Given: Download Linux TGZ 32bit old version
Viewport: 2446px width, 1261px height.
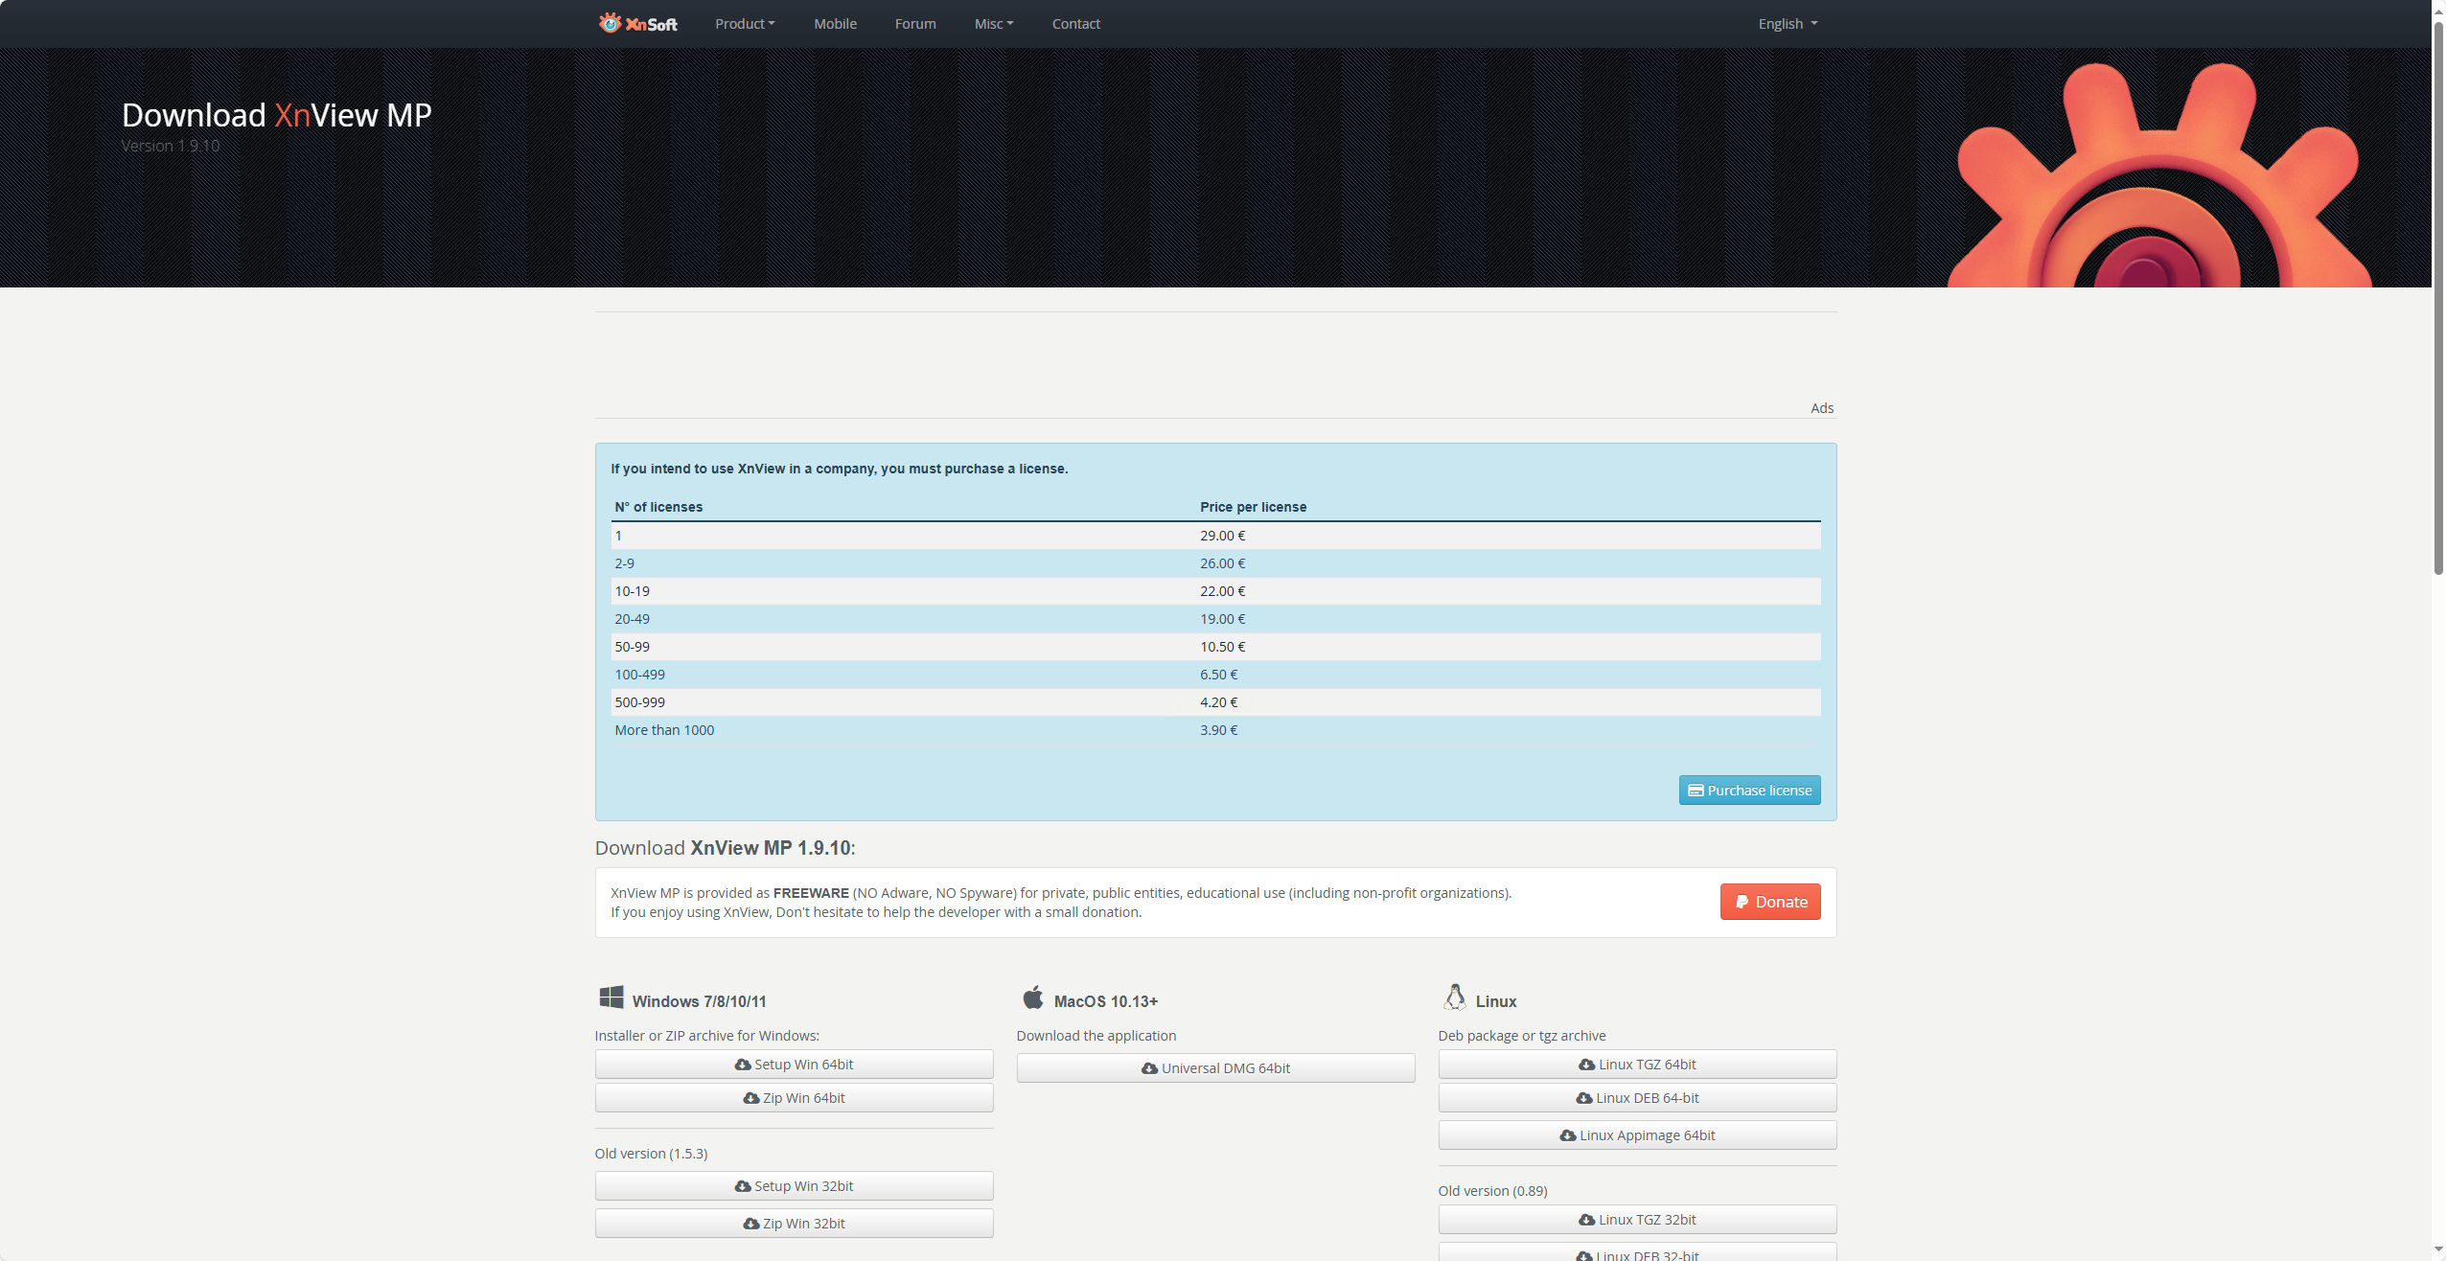Looking at the screenshot, I should [x=1637, y=1220].
